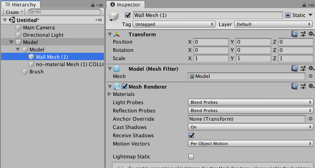
Task: Select Directional Light in the Hierarchy
Action: [43, 35]
